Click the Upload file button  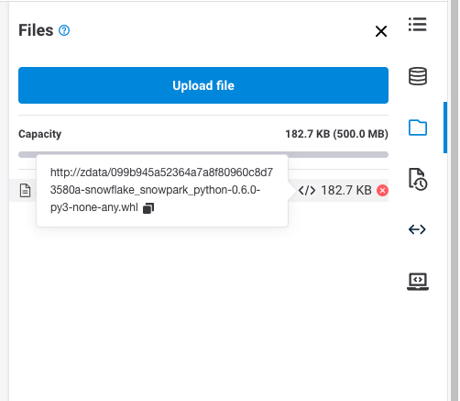click(203, 85)
